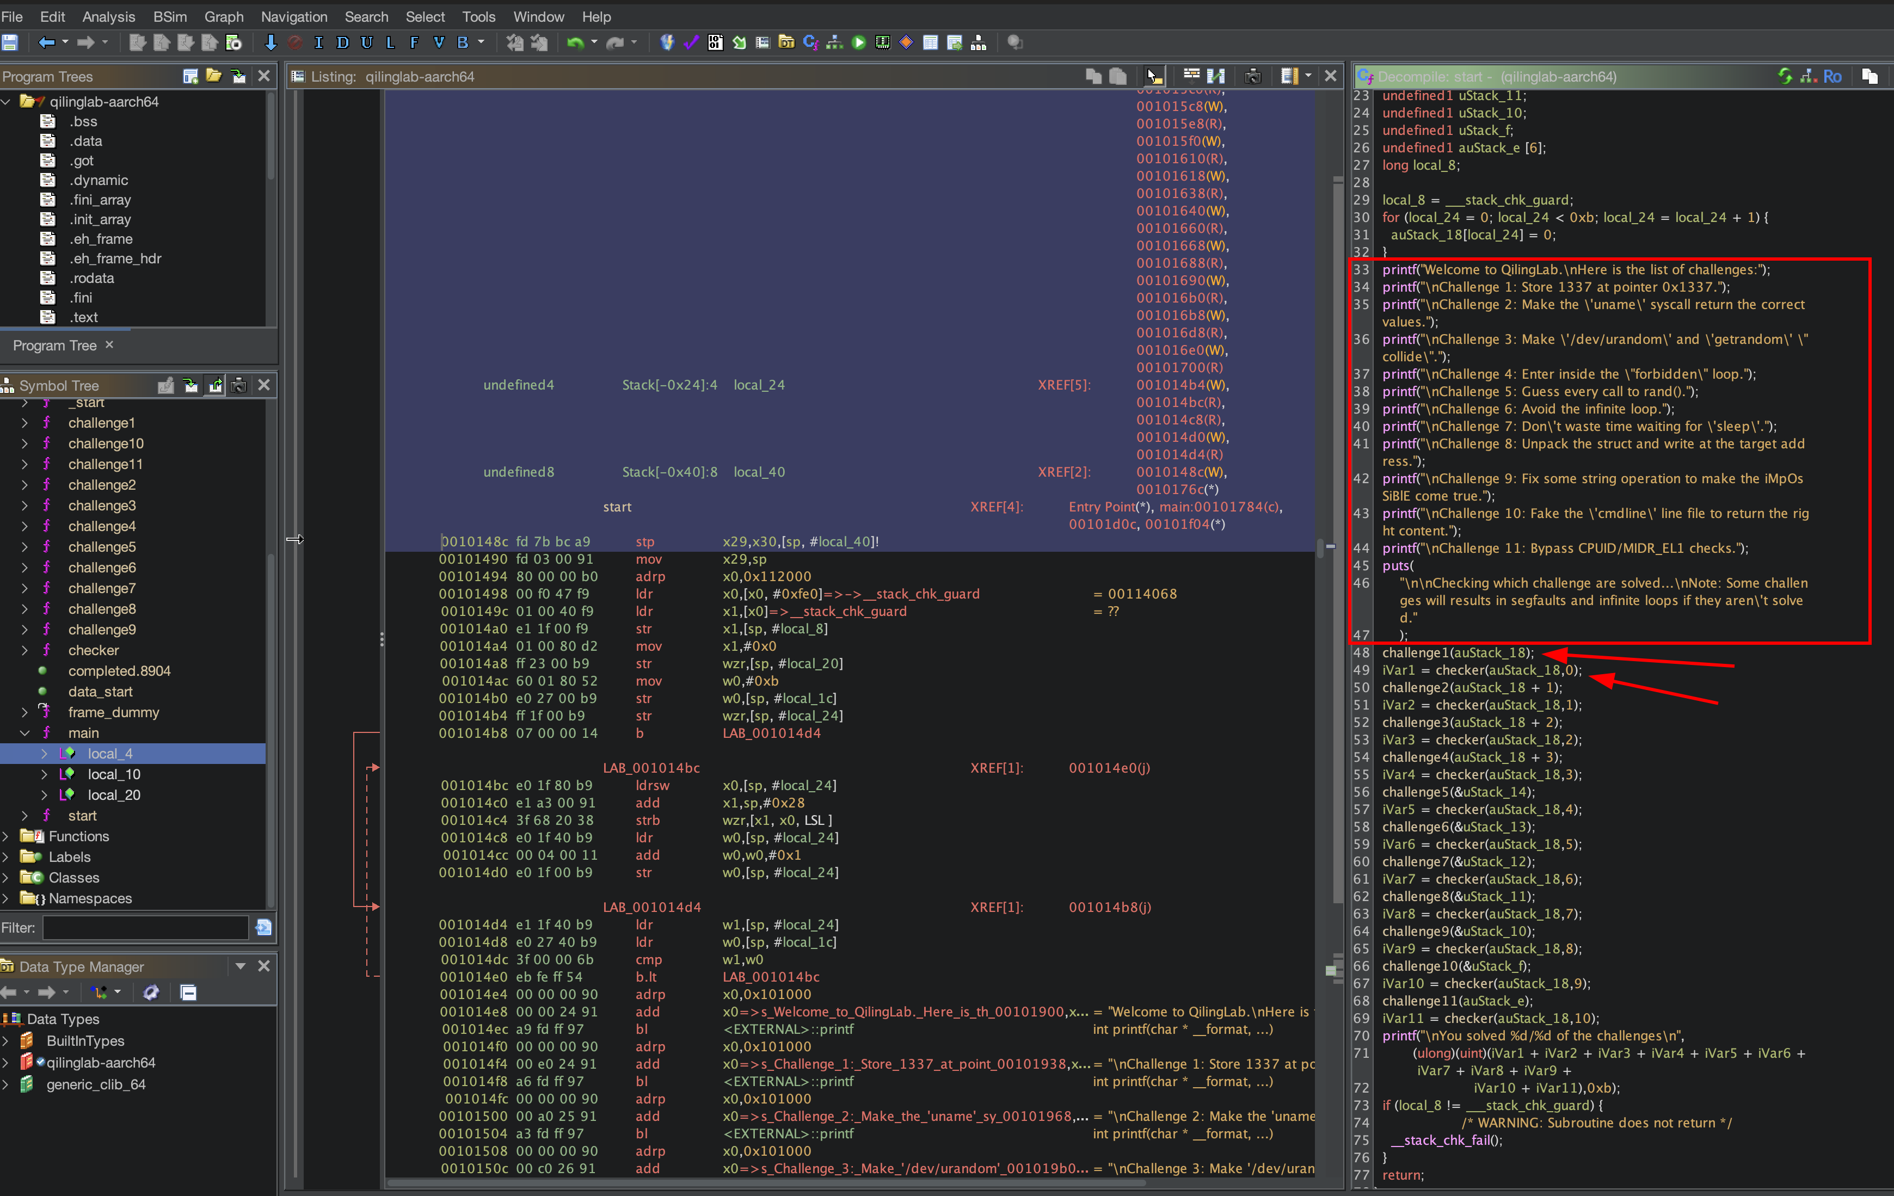Click the 'Entry Point(*)' XREF in Listing
Image resolution: width=1894 pixels, height=1196 pixels.
coord(1110,507)
